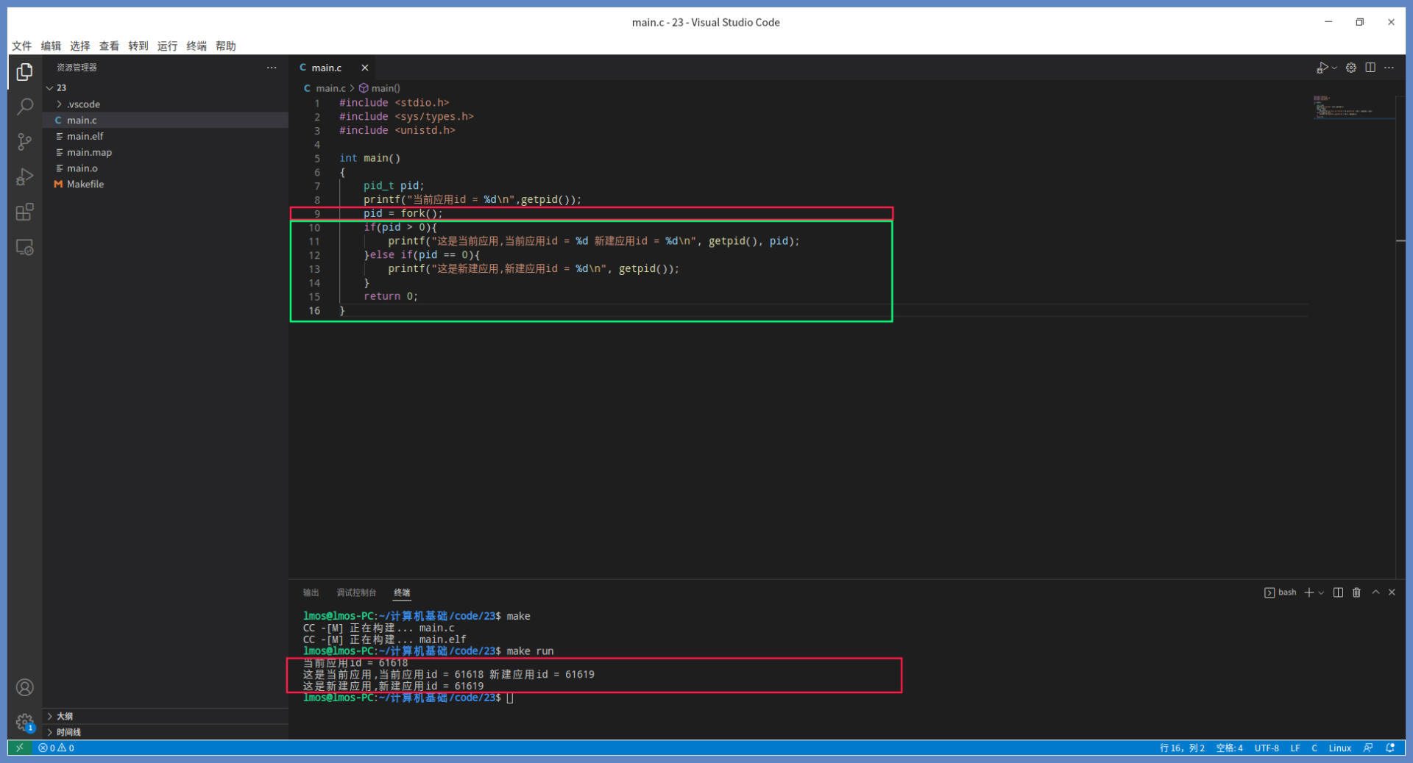Click the UTF-8 encoding in status bar
Viewport: 1413px width, 763px height.
tap(1266, 748)
